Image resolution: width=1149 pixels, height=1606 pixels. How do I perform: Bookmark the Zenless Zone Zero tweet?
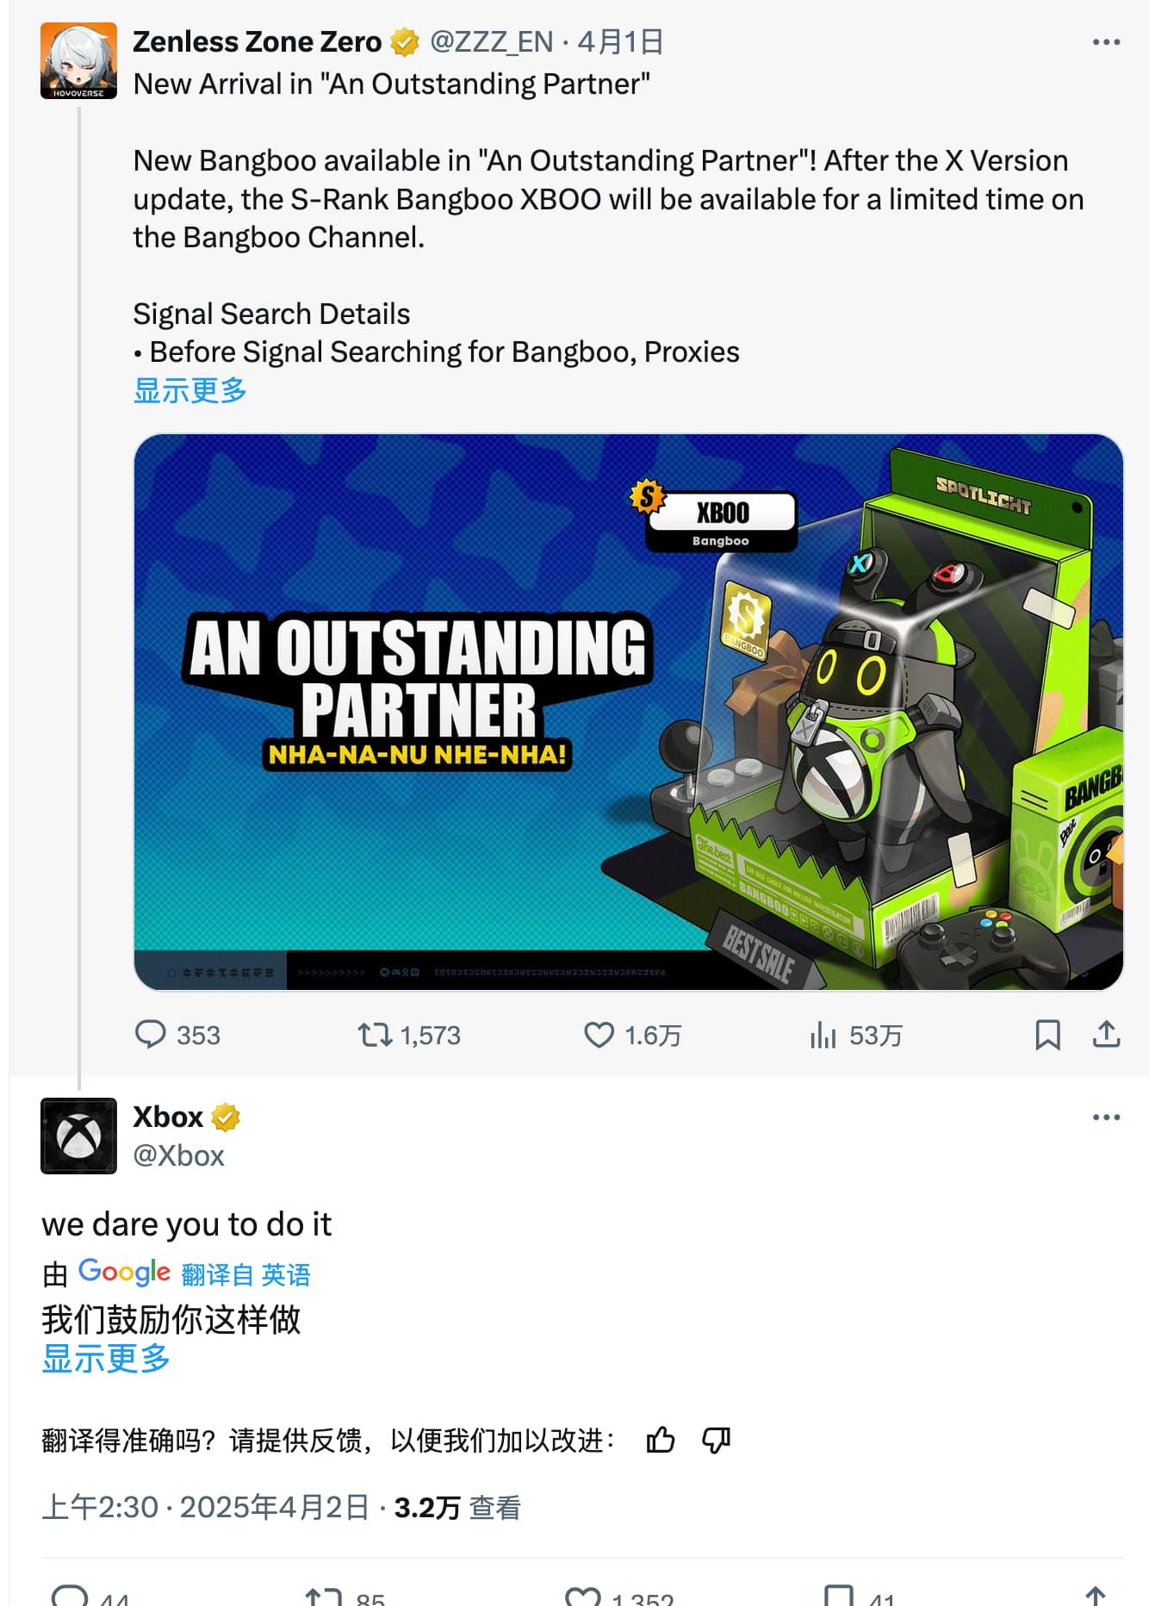(1047, 1035)
